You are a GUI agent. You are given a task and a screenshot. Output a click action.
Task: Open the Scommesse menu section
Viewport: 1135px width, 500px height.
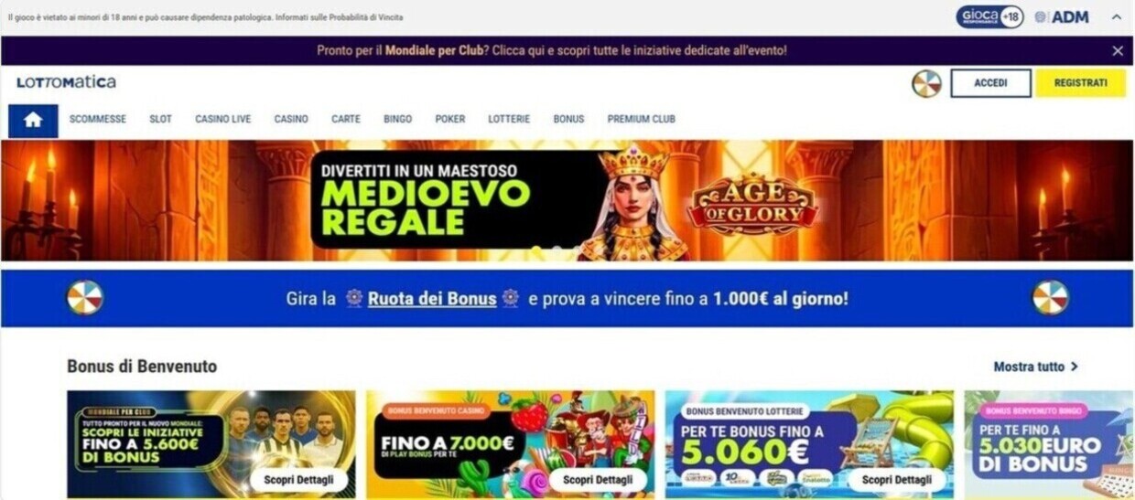coord(98,119)
